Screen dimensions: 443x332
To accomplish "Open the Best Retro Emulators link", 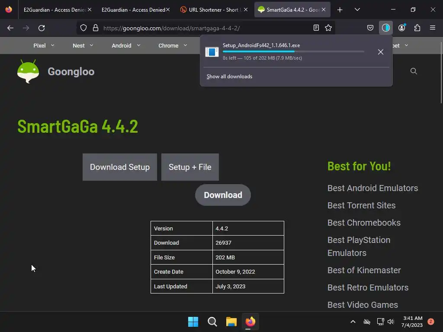I will 368,287.
